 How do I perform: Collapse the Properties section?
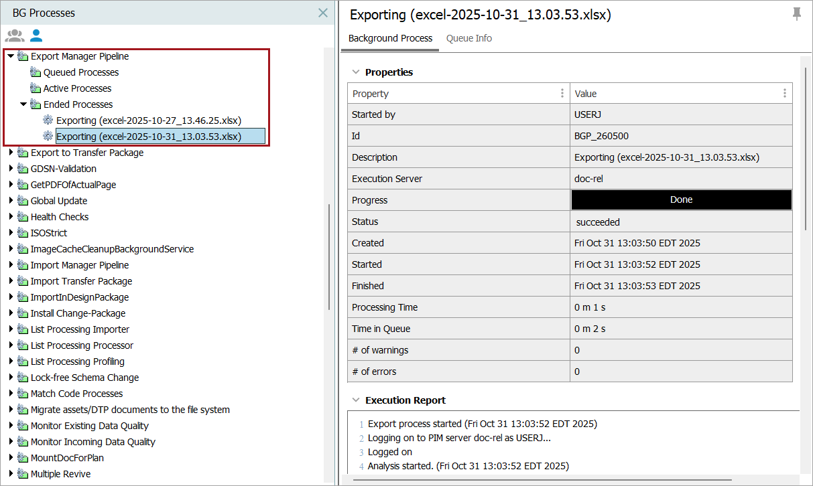click(355, 72)
